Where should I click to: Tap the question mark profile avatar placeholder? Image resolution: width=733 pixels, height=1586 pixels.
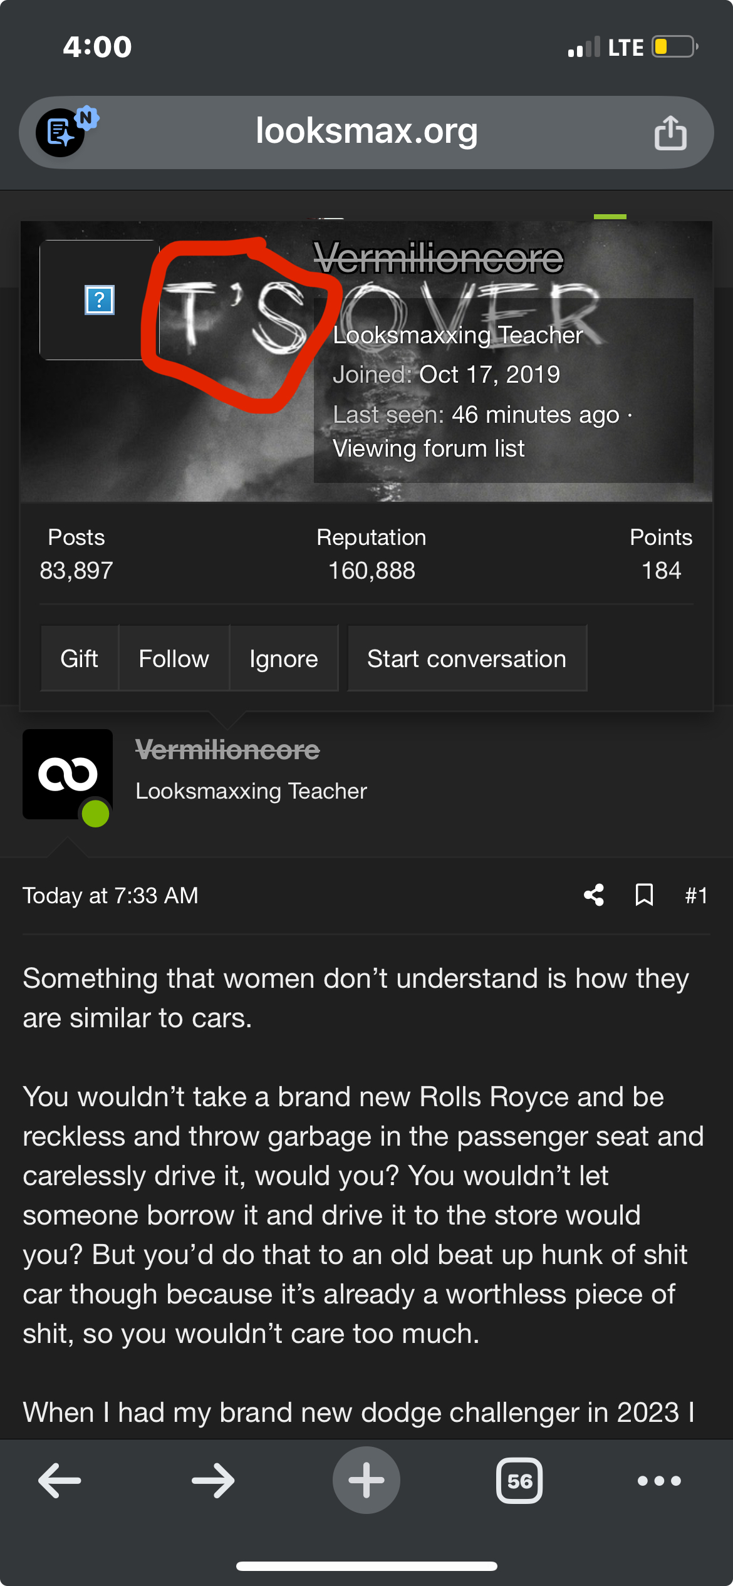pyautogui.click(x=99, y=300)
